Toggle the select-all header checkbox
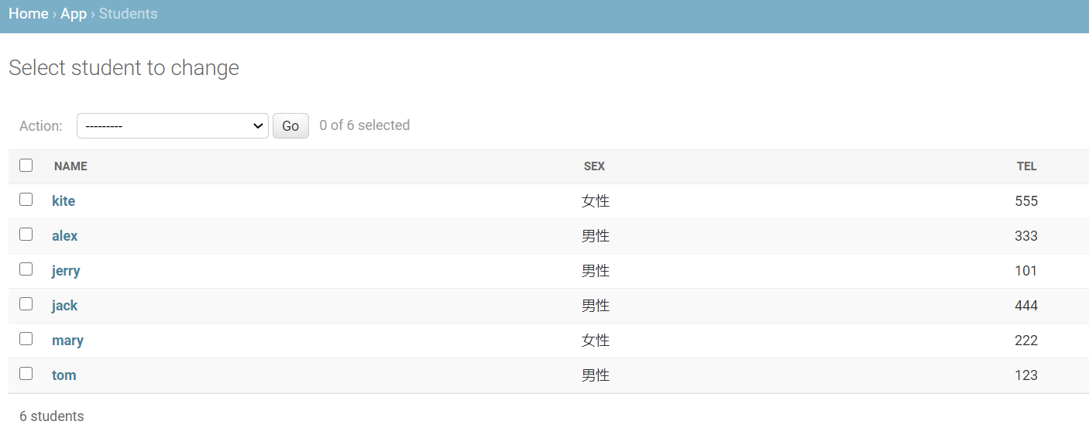Image resolution: width=1089 pixels, height=428 pixels. point(26,166)
